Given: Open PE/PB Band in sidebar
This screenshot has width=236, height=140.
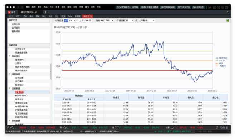Looking at the screenshot, I should coord(21,96).
